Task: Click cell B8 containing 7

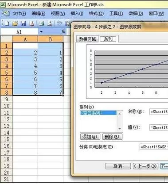Action: click(51, 92)
